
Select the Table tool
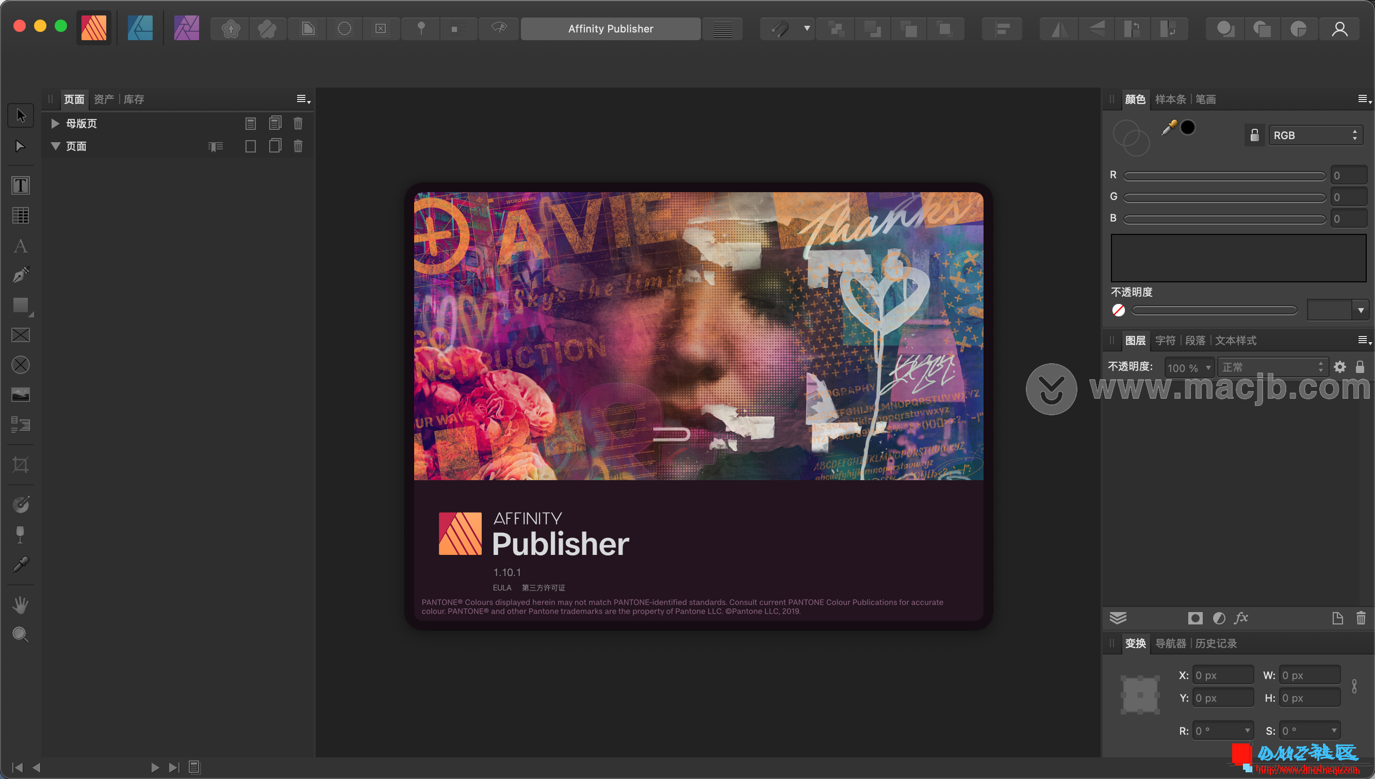click(x=20, y=215)
